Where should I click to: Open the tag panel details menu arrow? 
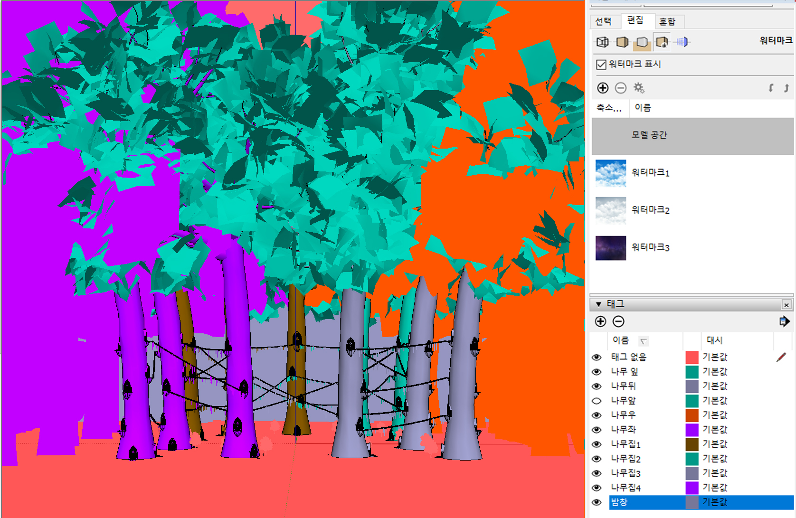click(x=784, y=321)
